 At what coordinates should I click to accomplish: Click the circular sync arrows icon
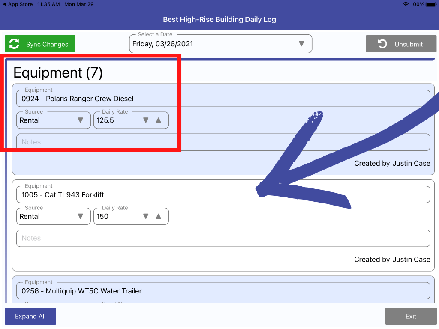[14, 44]
